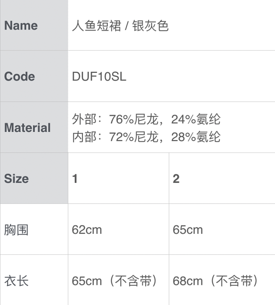Click the Code row header cell
Viewport: 275px width, 305px height.
point(20,77)
